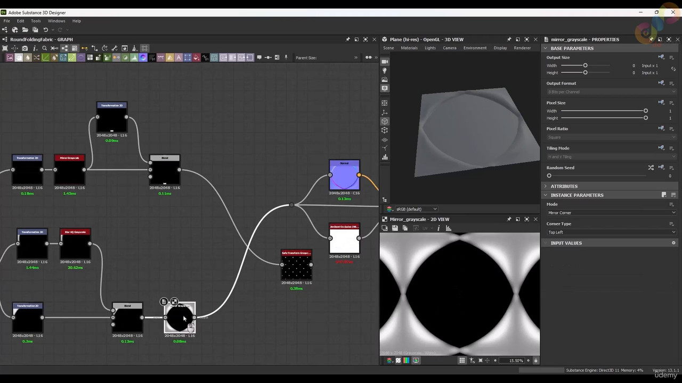The width and height of the screenshot is (682, 383).
Task: Click the broom clean graph icon
Action: tap(134, 48)
